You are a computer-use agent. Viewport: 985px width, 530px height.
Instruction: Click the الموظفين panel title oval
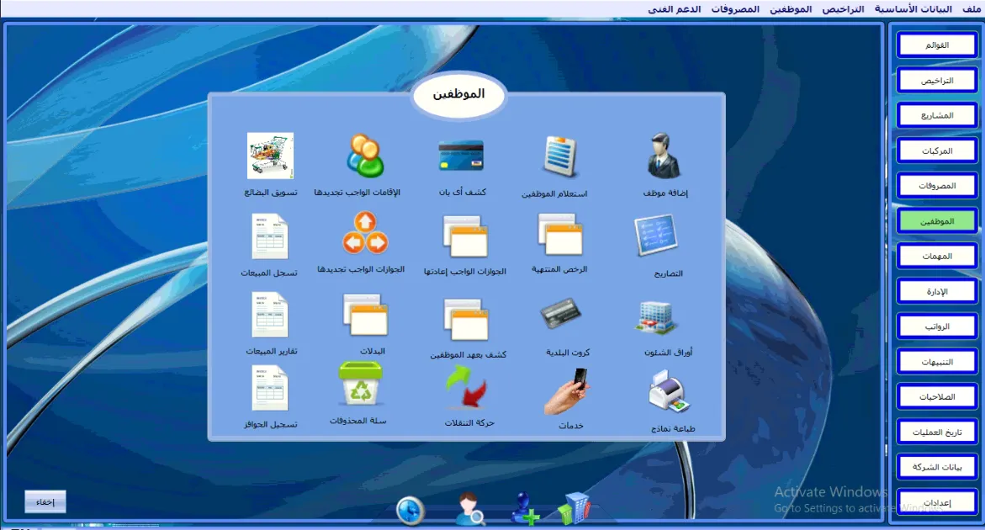coord(459,94)
